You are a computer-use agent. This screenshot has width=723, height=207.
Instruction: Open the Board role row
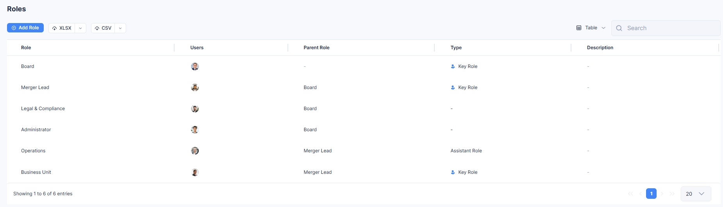(x=363, y=66)
